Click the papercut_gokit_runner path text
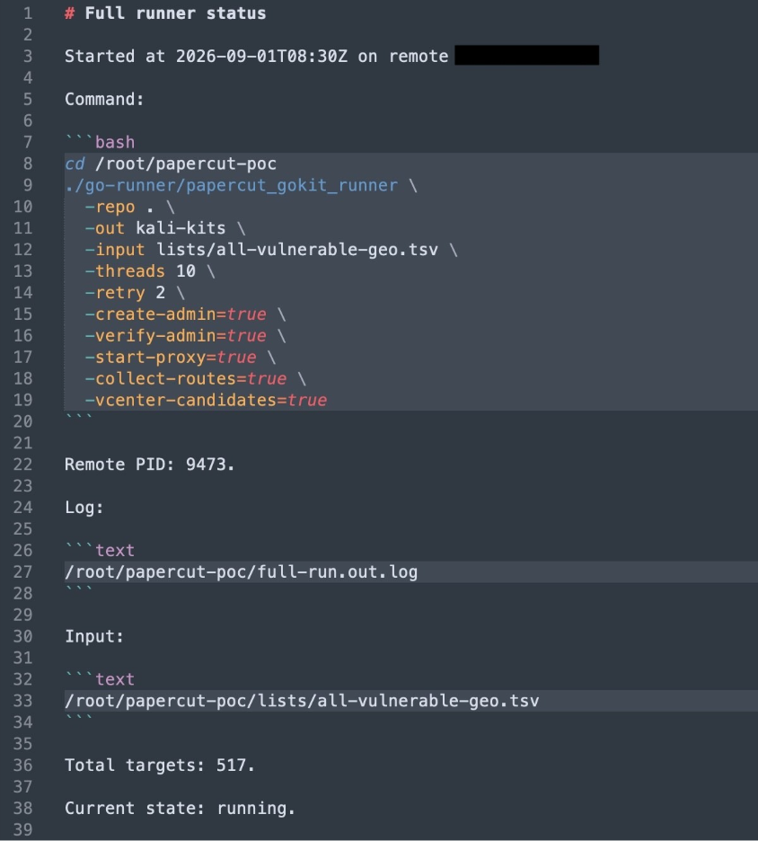758x841 pixels. coord(231,185)
